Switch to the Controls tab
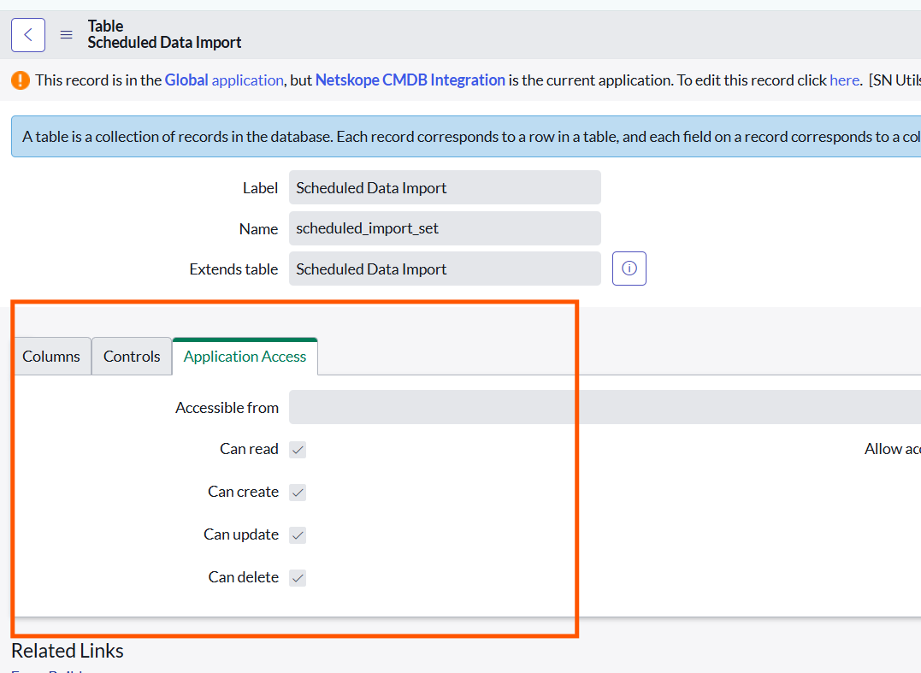Viewport: 921px width, 673px height. point(132,357)
